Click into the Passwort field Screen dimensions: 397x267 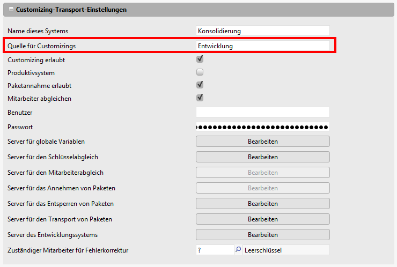(262, 127)
